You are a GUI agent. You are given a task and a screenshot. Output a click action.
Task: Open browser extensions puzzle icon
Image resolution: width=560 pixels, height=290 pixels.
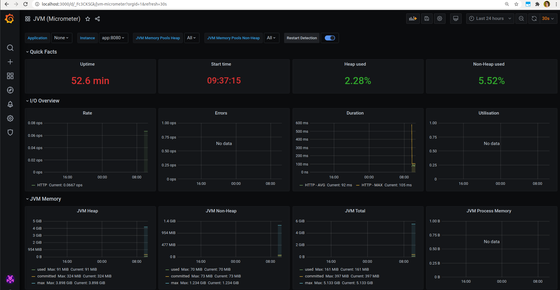[x=537, y=4]
